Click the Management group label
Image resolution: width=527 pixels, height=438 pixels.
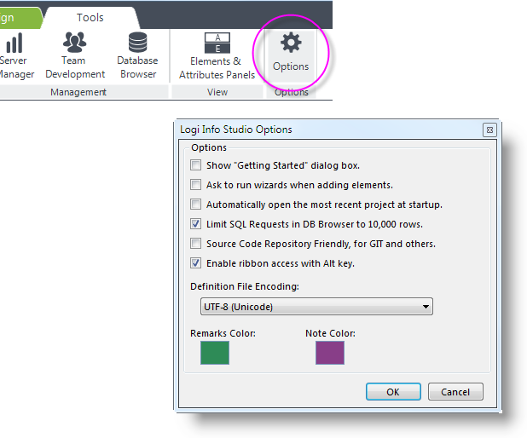point(78,92)
